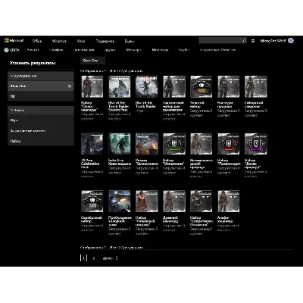Viewport: 303px width, 303px height.
Task: Open the red cards Набор thumbnail
Action: tap(229, 144)
